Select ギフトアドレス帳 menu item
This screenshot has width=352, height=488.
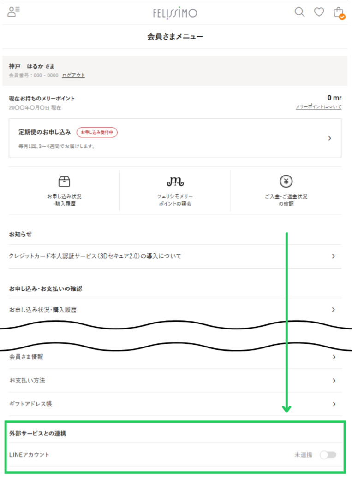point(30,404)
